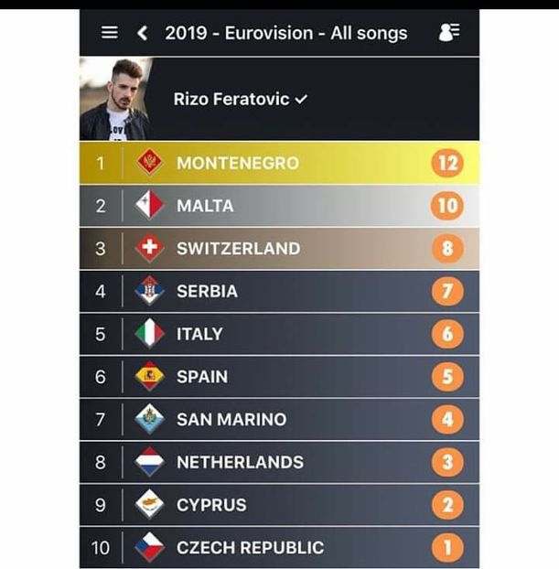Select the Serbia flag icon

149,291
